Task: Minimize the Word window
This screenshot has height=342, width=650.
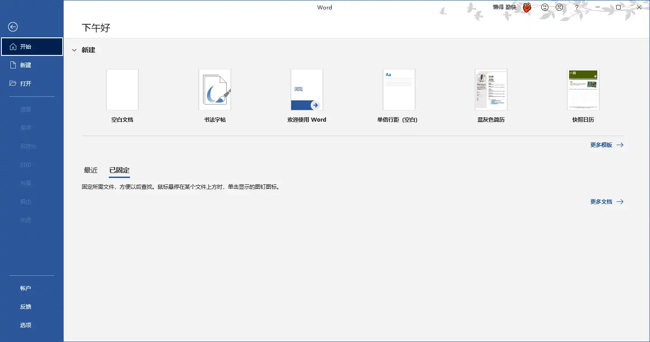Action: pyautogui.click(x=598, y=7)
